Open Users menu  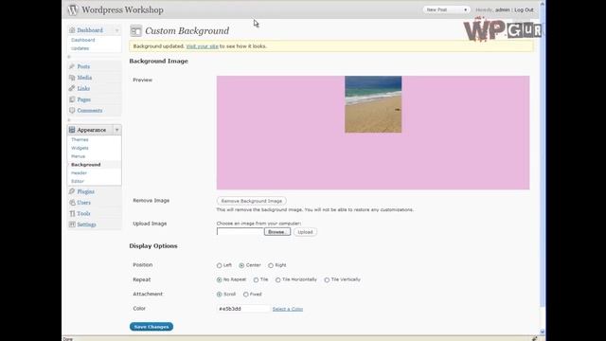(x=84, y=203)
